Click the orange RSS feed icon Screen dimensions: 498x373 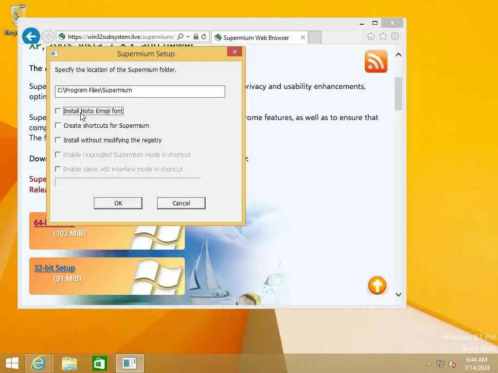[x=376, y=61]
